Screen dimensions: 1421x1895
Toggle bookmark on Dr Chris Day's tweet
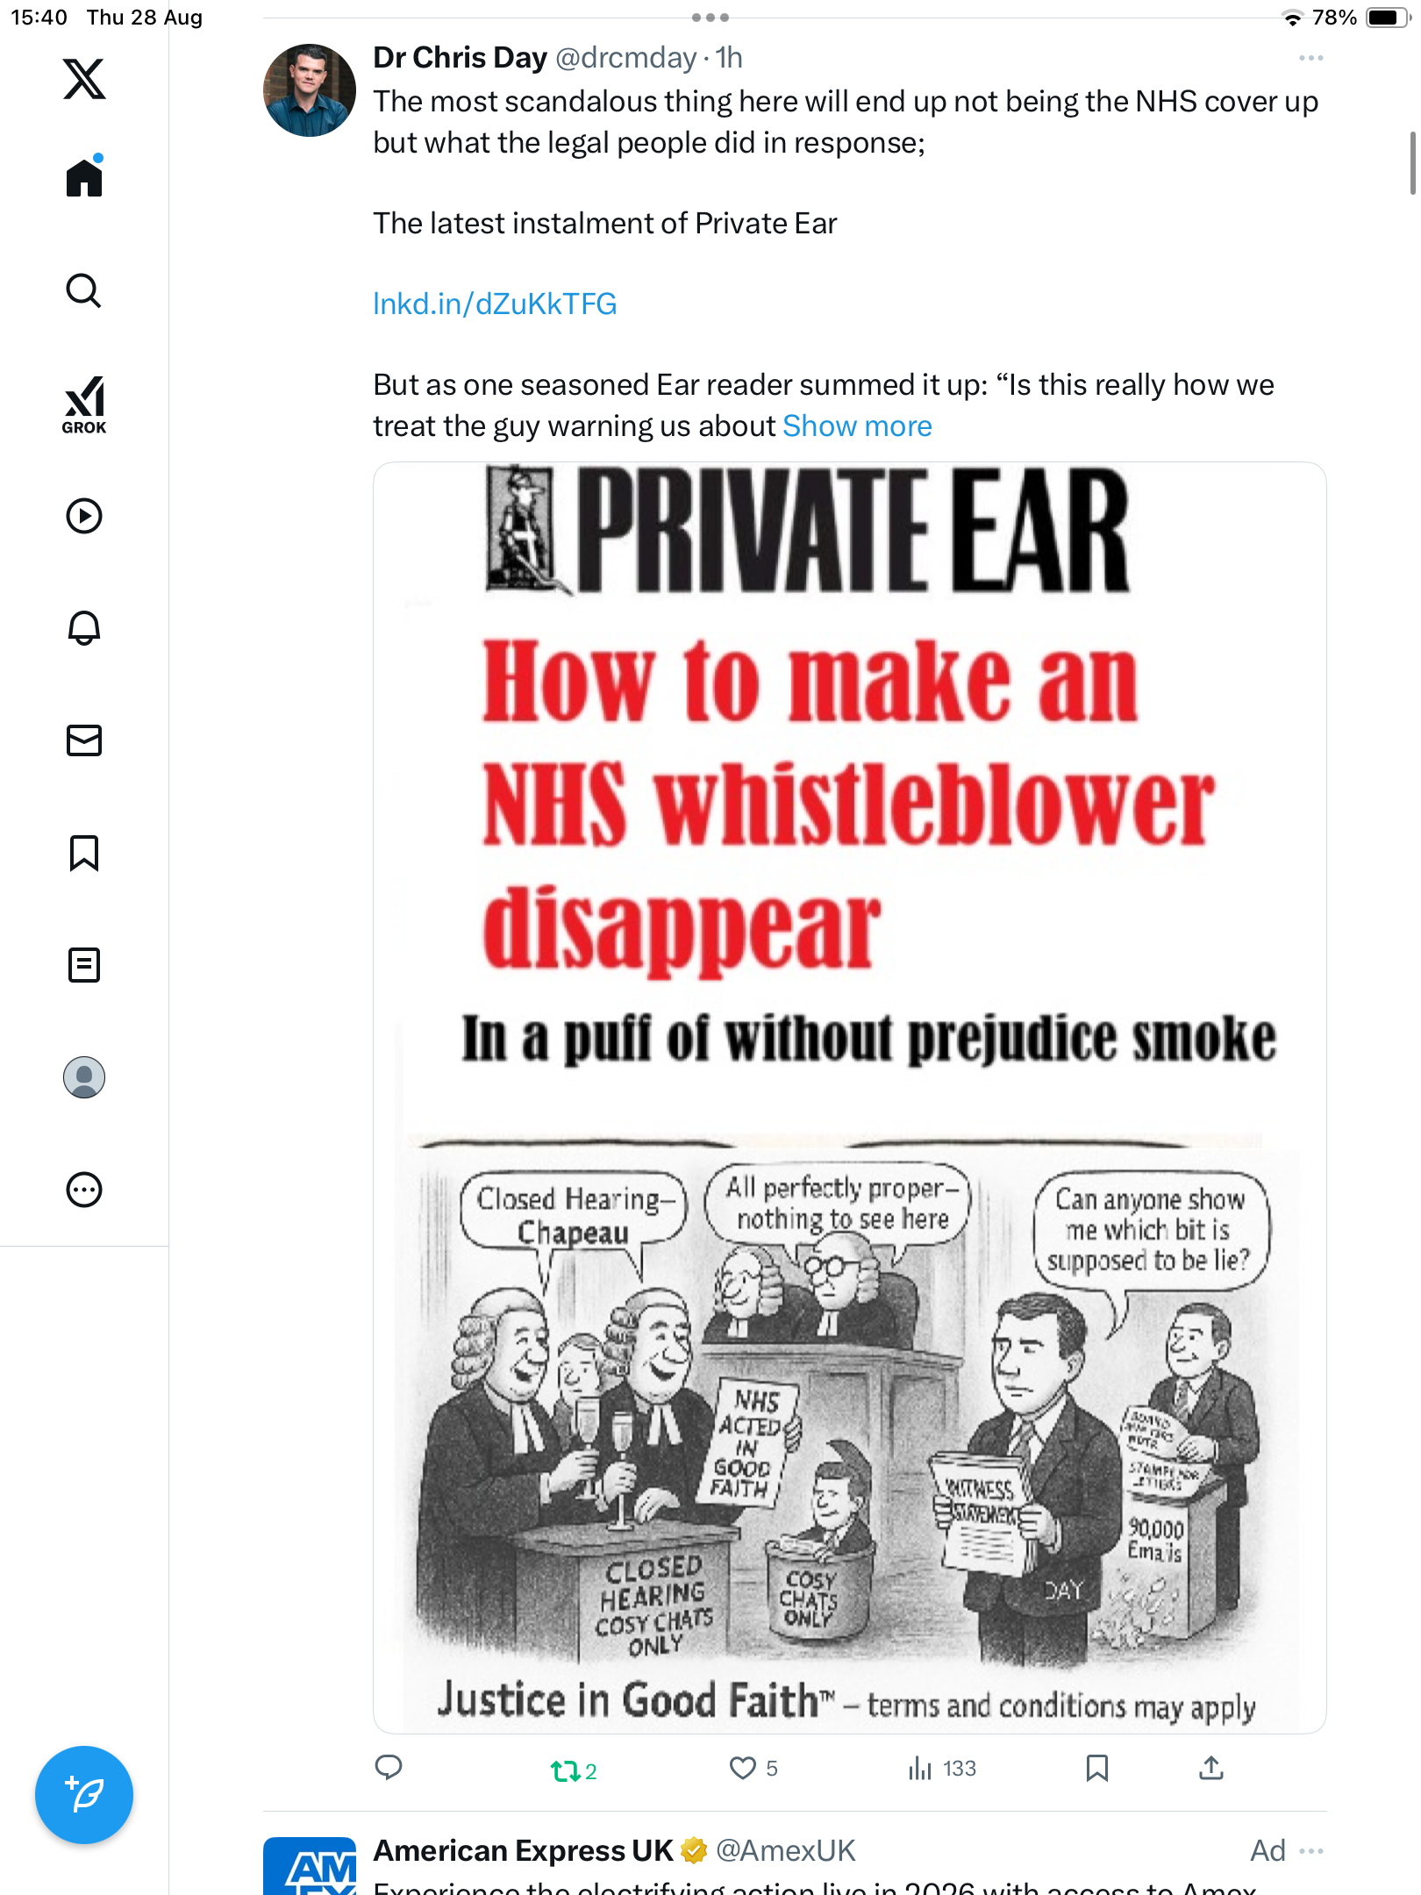tap(1097, 1768)
